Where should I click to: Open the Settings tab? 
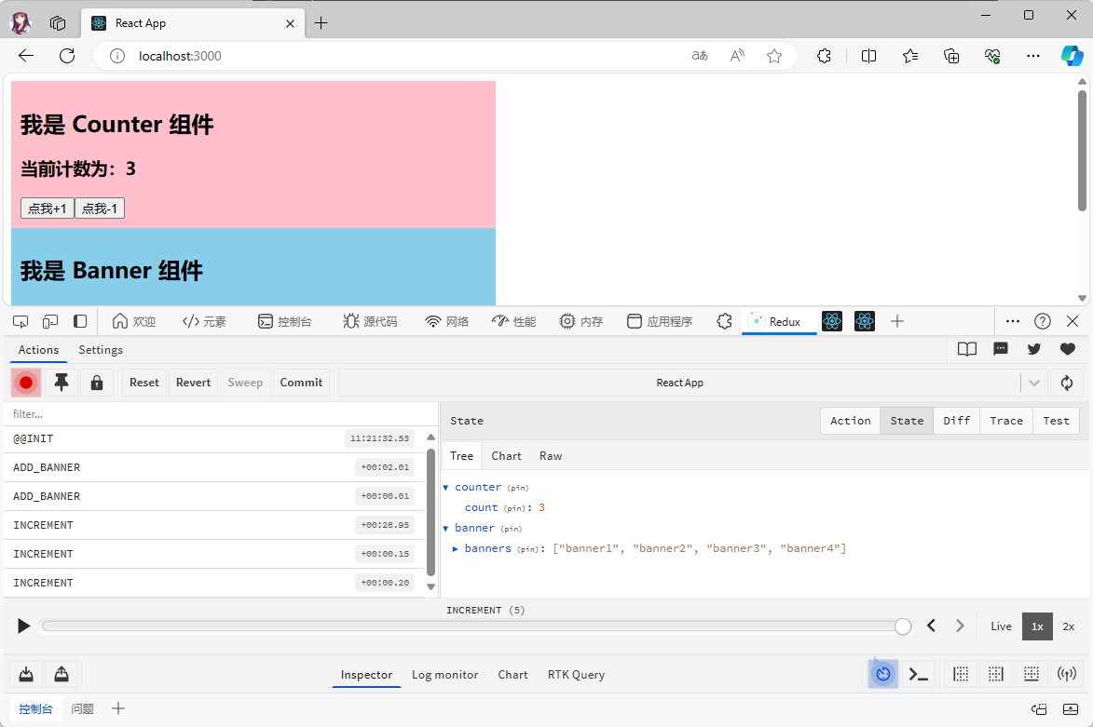tap(101, 350)
